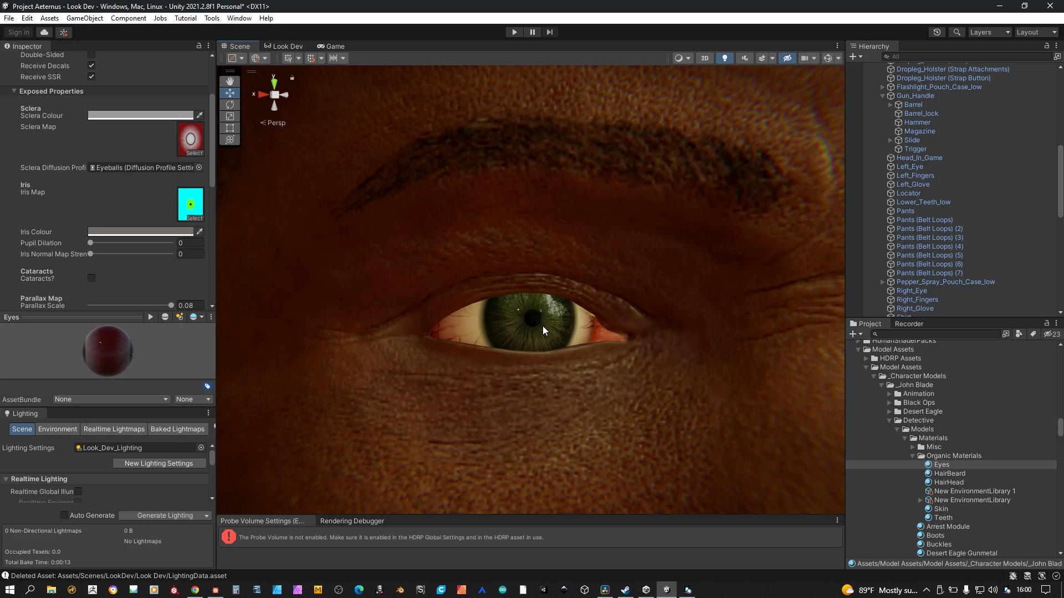Tick the Auto Generate checkbox

[64, 515]
